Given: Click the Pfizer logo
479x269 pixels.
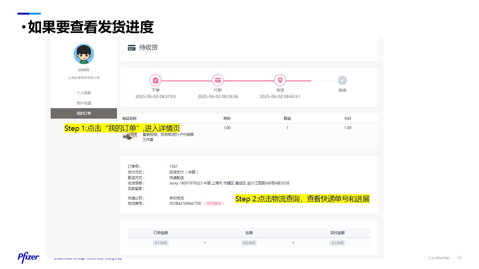Looking at the screenshot, I should [x=28, y=257].
